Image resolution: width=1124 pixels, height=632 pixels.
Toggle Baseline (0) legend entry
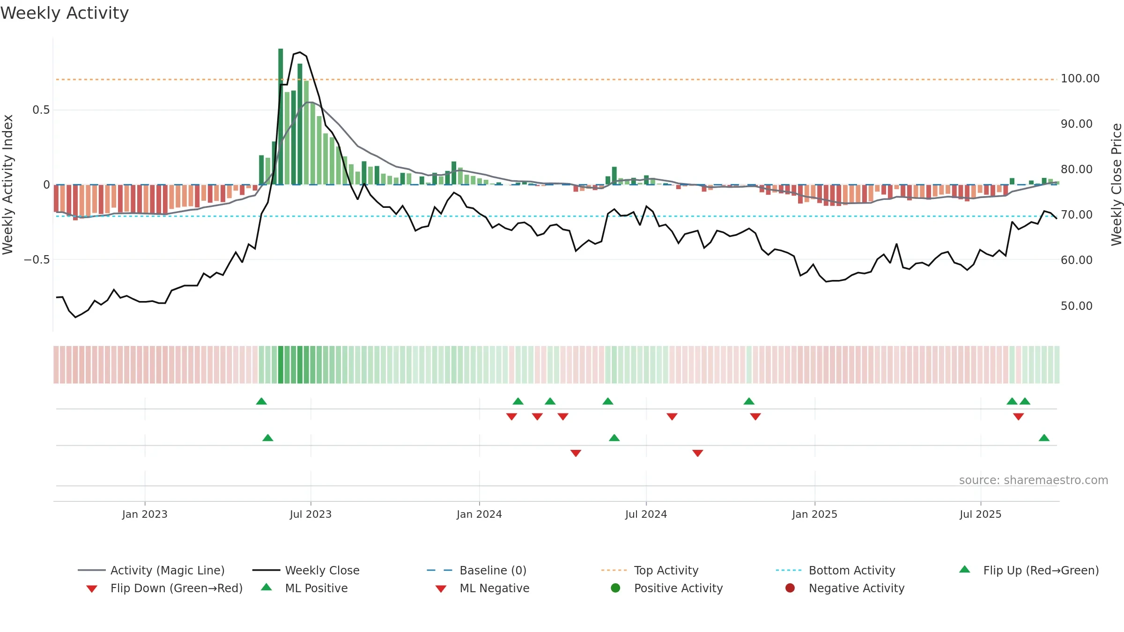(477, 570)
